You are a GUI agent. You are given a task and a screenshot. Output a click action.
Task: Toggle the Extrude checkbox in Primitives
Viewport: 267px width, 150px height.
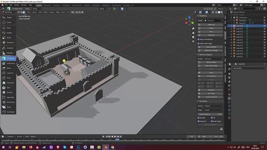tap(199, 117)
